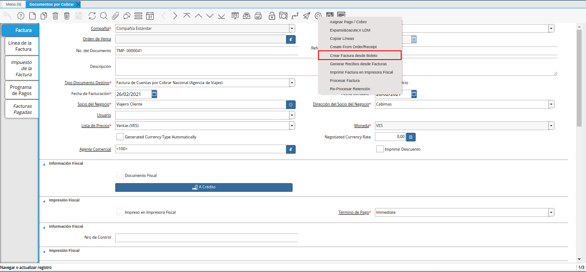Click the printer icon in toolbar

click(258, 16)
